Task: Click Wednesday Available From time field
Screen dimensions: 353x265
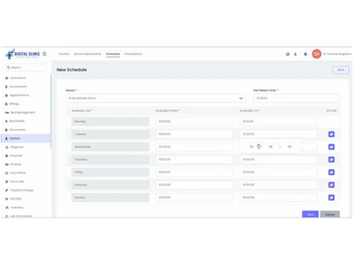Action: [x=194, y=147]
